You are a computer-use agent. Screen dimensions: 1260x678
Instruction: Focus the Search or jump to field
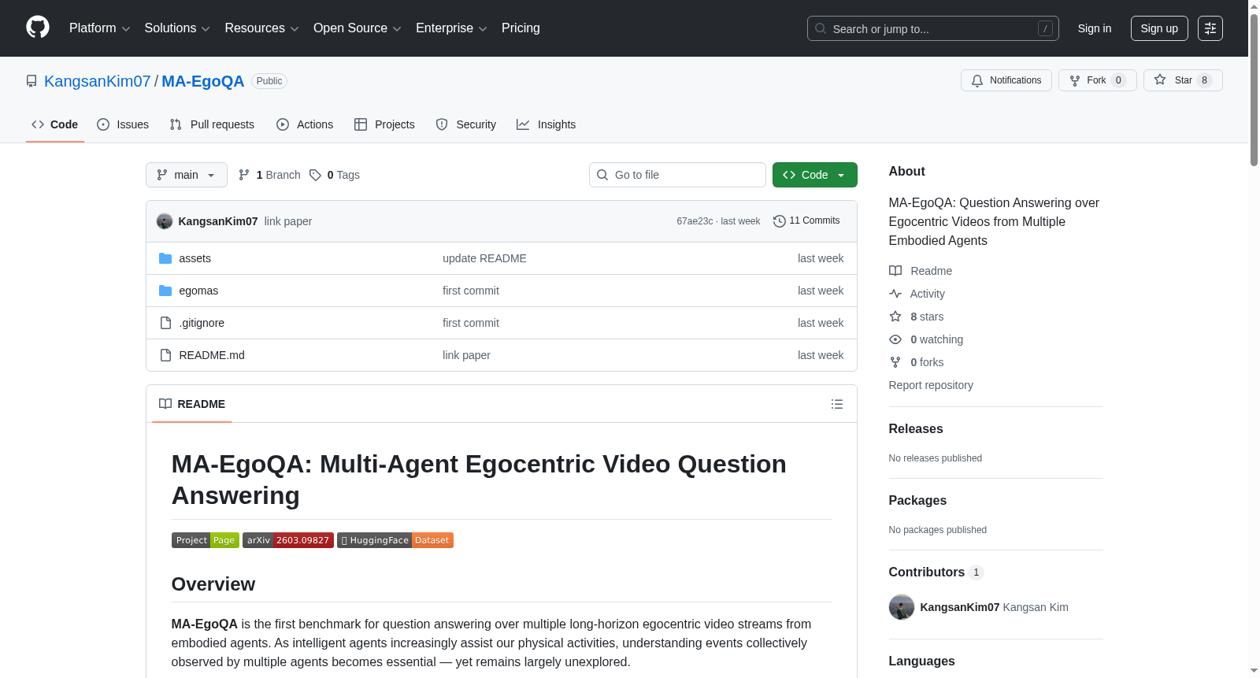point(933,28)
